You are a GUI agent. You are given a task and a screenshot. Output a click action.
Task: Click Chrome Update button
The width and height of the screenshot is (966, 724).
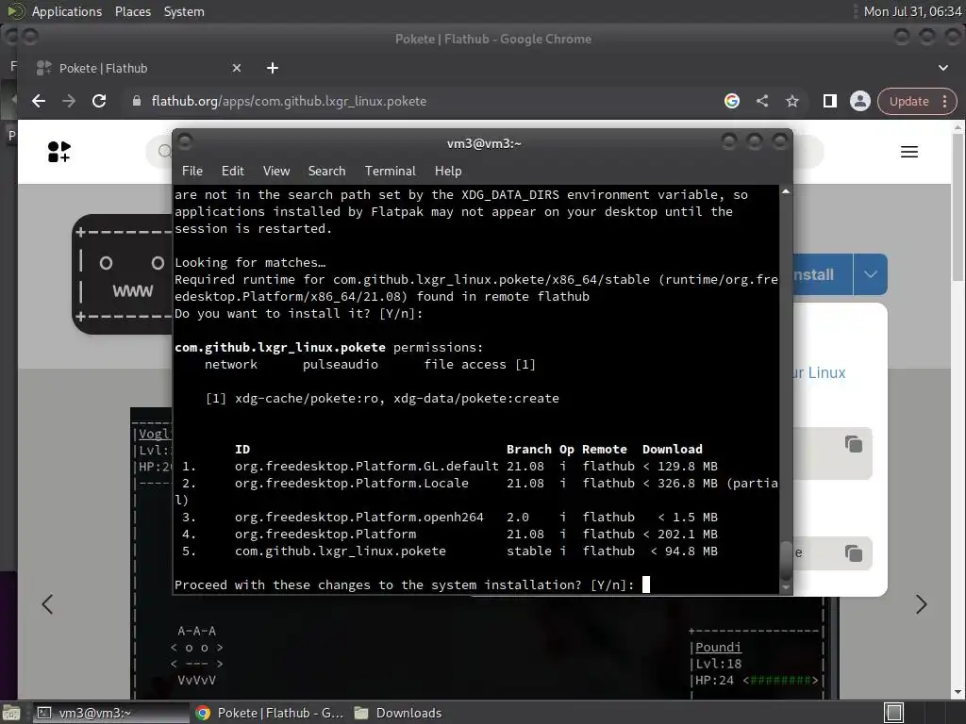click(908, 102)
